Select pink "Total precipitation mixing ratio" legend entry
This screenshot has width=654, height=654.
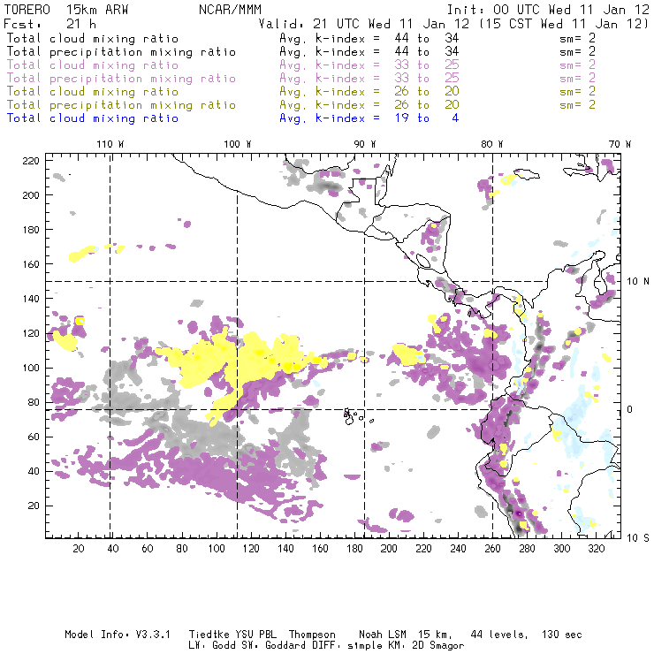[x=121, y=79]
